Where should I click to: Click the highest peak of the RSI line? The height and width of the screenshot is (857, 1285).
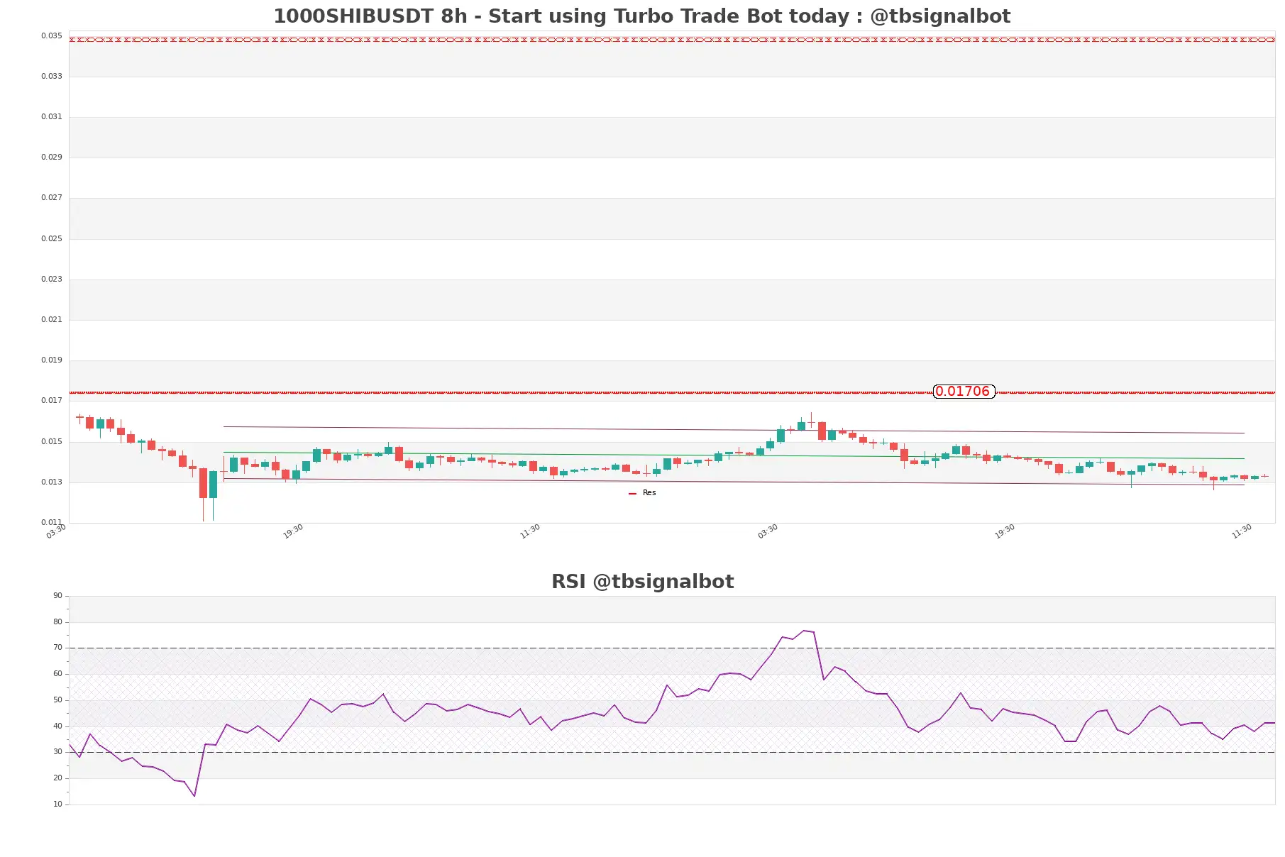pyautogui.click(x=804, y=630)
